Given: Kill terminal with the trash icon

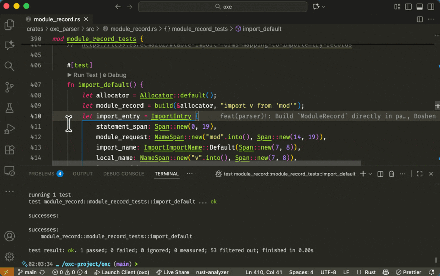Looking at the screenshot, I should click(391, 174).
